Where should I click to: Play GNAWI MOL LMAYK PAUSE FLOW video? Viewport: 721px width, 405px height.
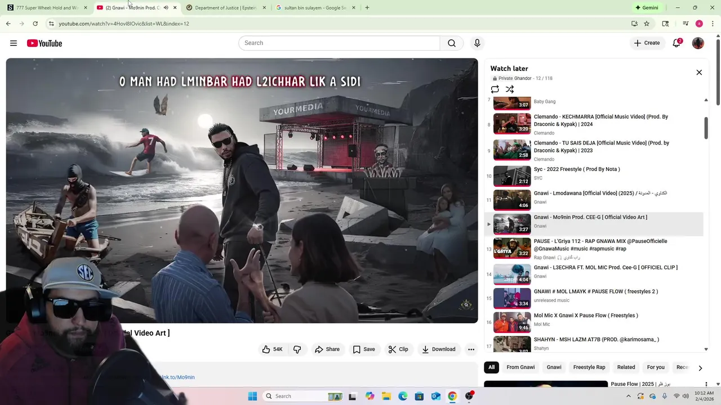click(594, 298)
